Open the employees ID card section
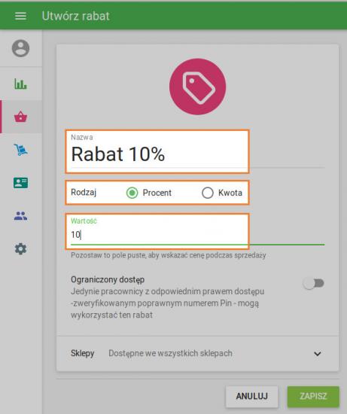This screenshot has width=347, height=414. tap(20, 183)
